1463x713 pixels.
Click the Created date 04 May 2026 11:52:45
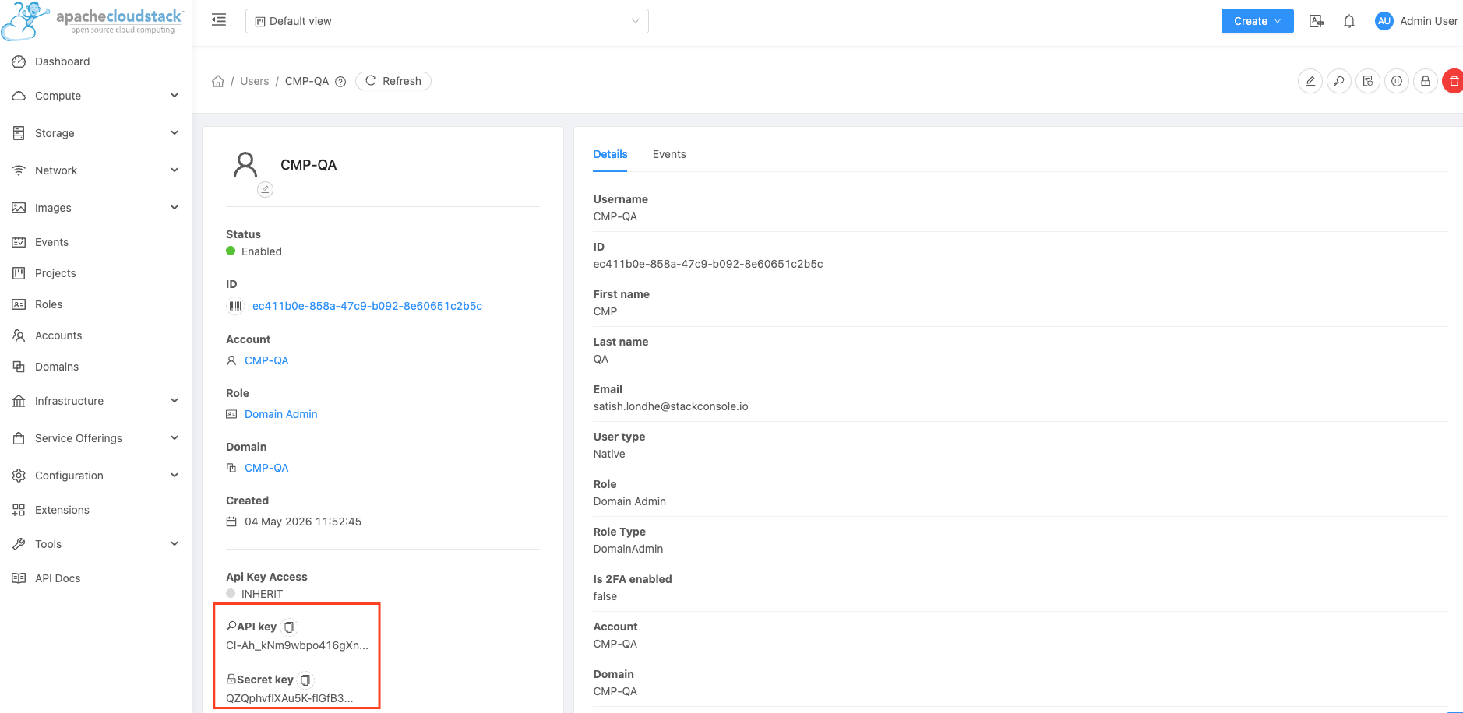pyautogui.click(x=303, y=522)
